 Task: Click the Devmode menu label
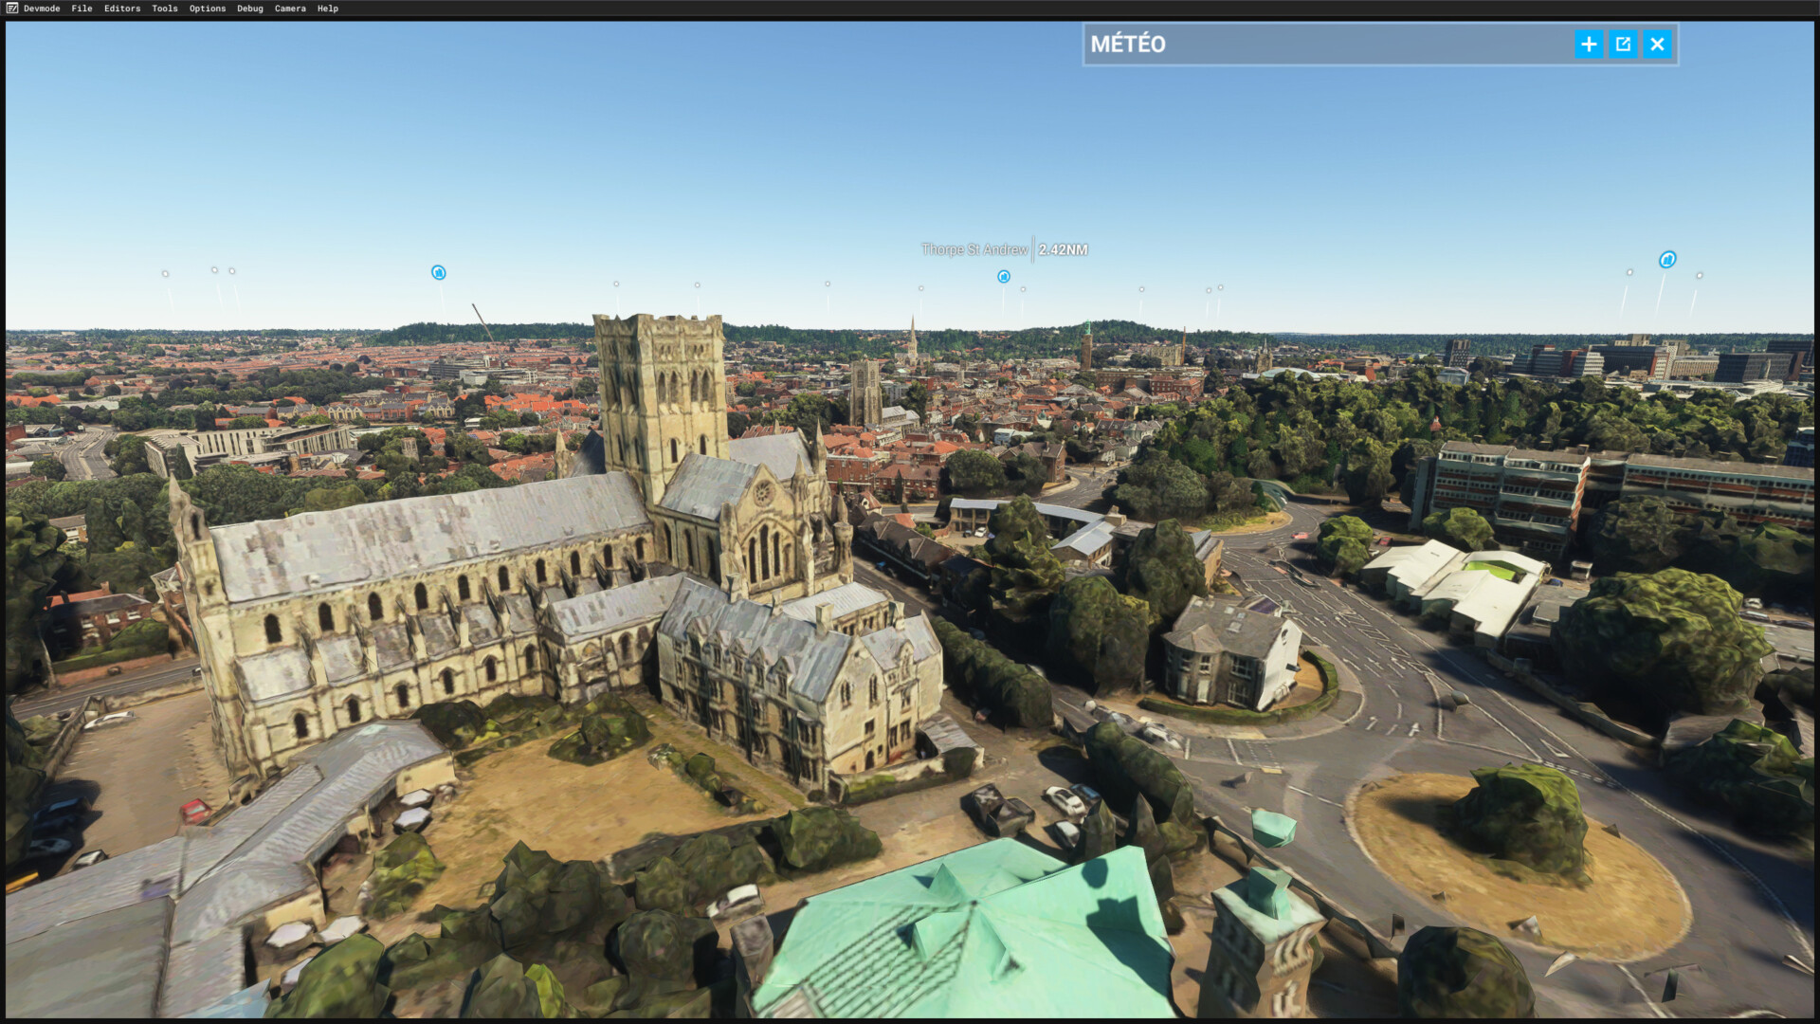[x=42, y=9]
